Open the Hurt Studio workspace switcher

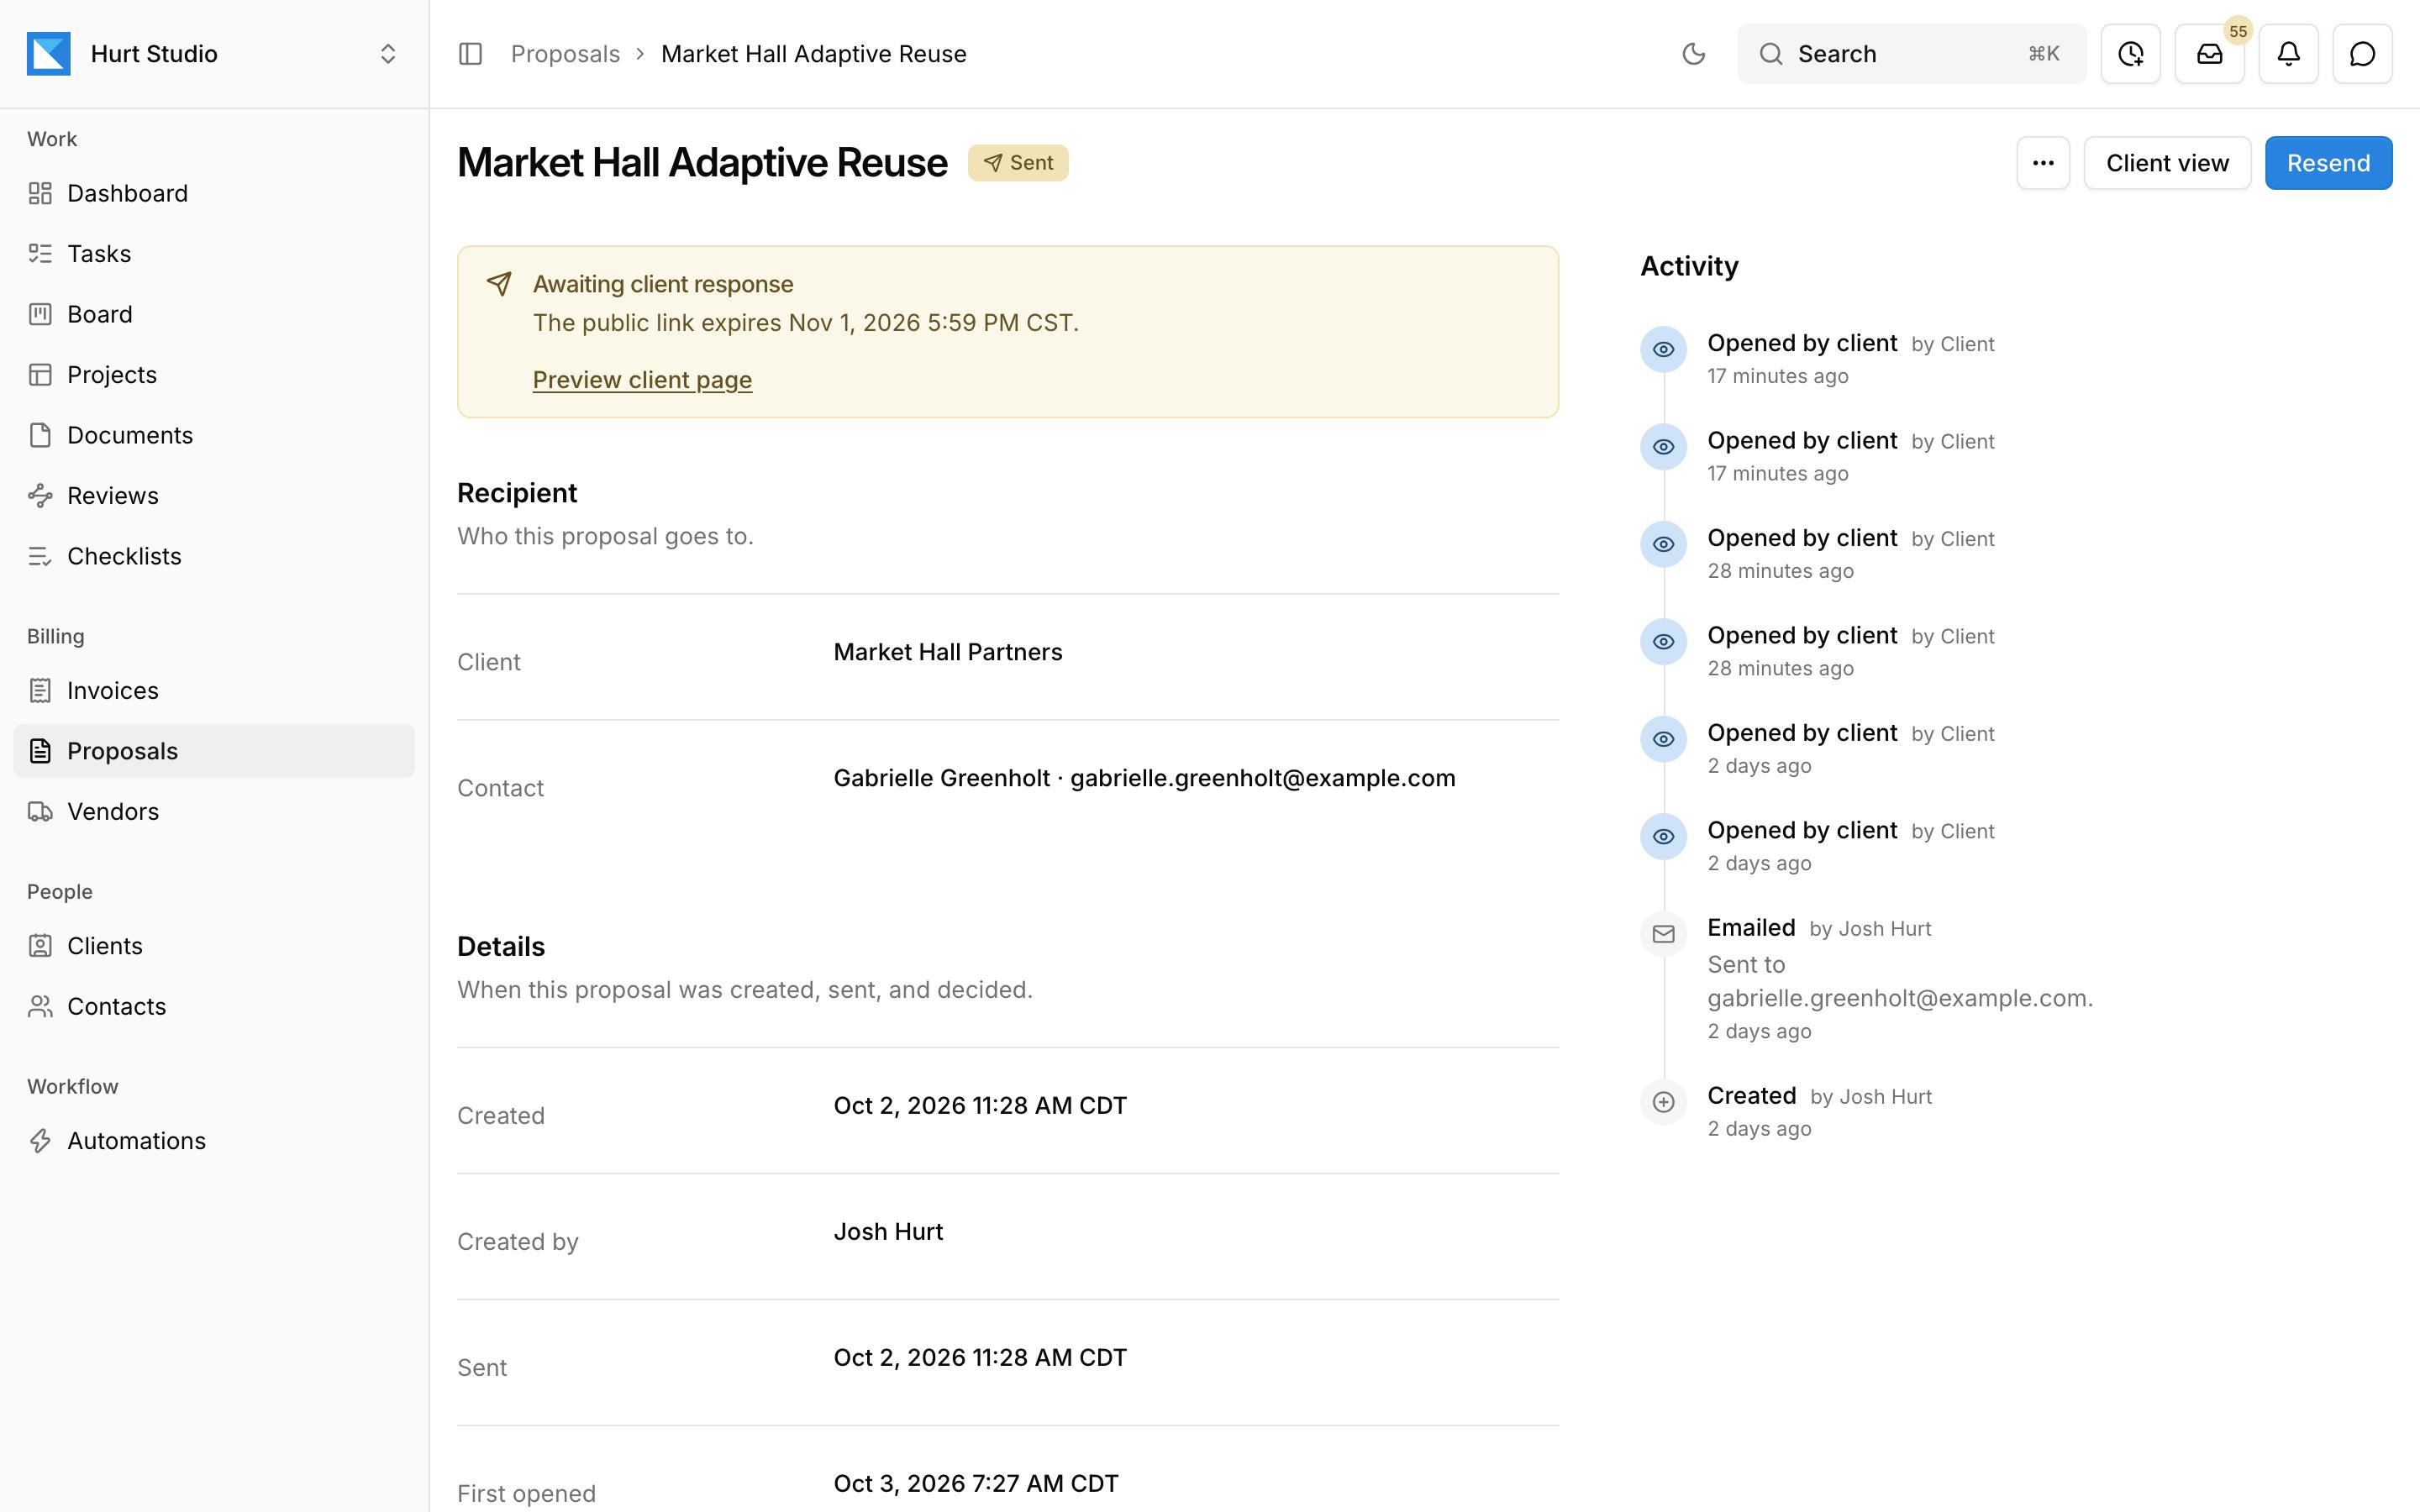[214, 54]
